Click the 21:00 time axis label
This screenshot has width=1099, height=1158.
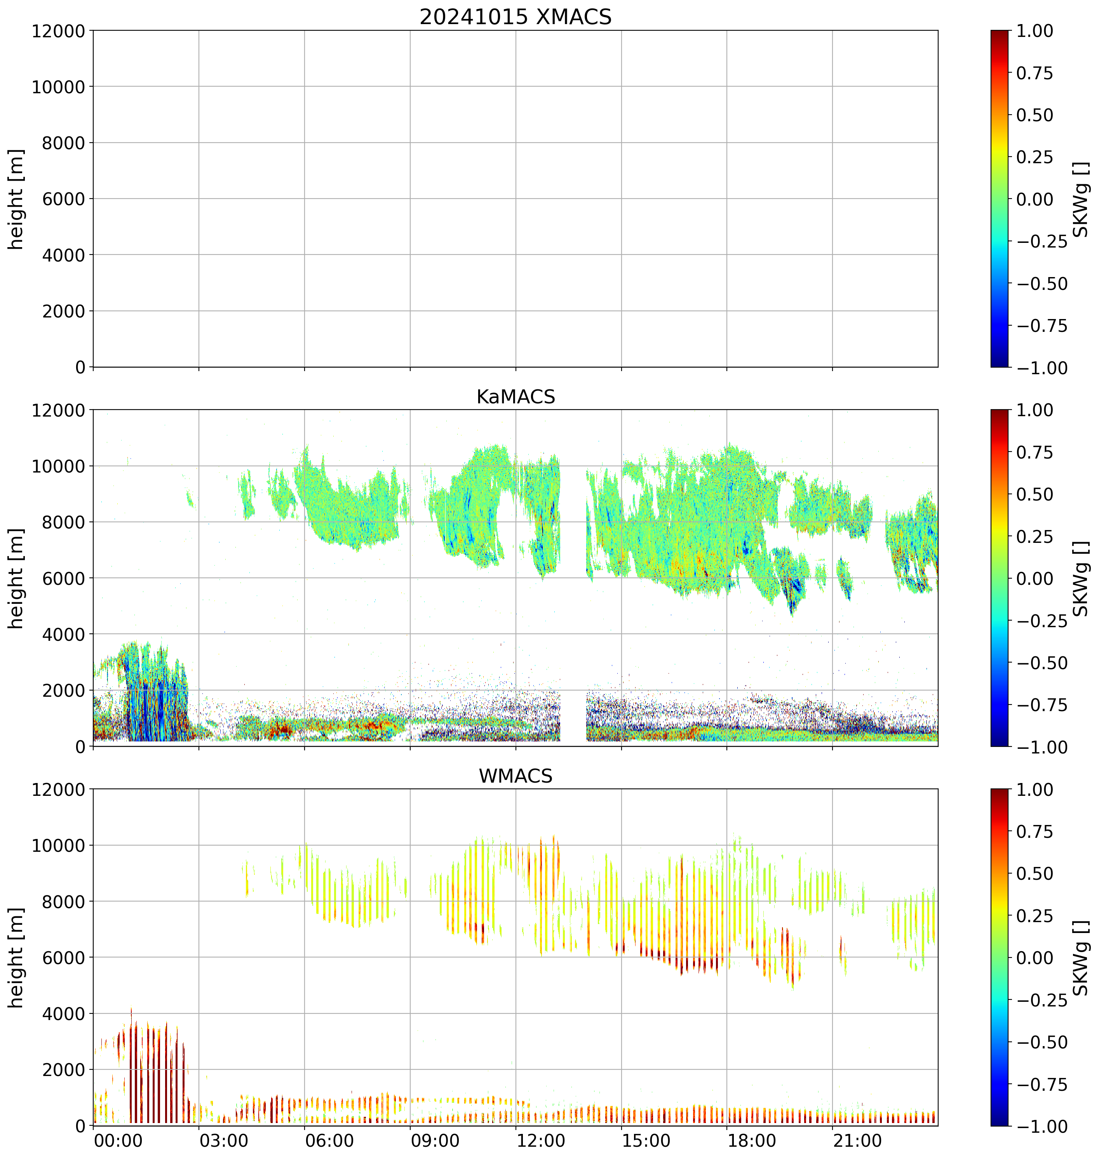click(857, 1141)
